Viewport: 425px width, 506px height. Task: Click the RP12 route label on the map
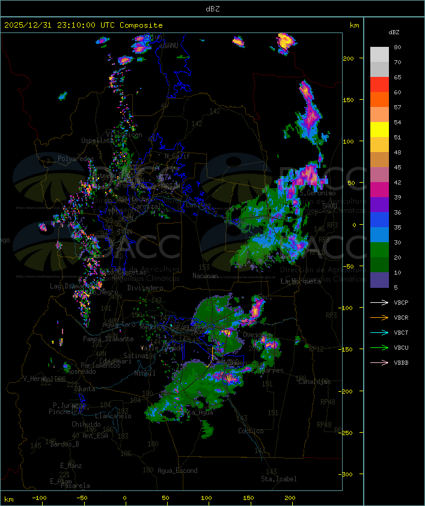pos(316,349)
